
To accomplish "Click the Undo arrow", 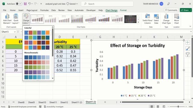I will tap(30, 4).
